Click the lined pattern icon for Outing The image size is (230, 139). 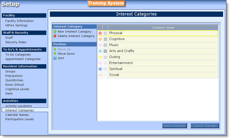tap(105, 57)
